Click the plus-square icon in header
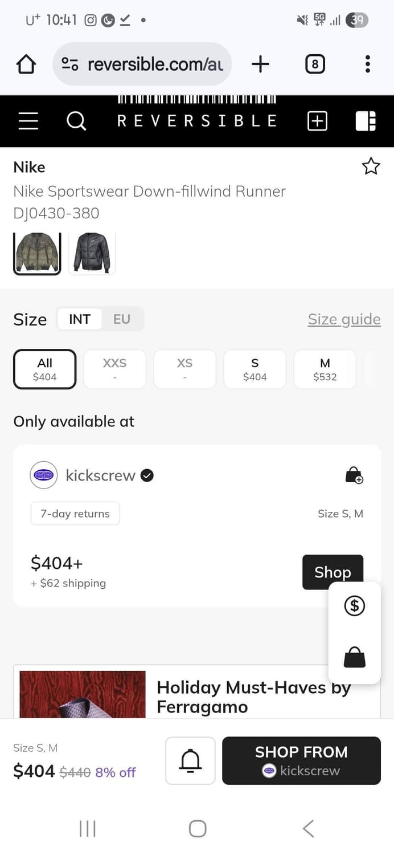The width and height of the screenshot is (394, 855). (x=317, y=121)
